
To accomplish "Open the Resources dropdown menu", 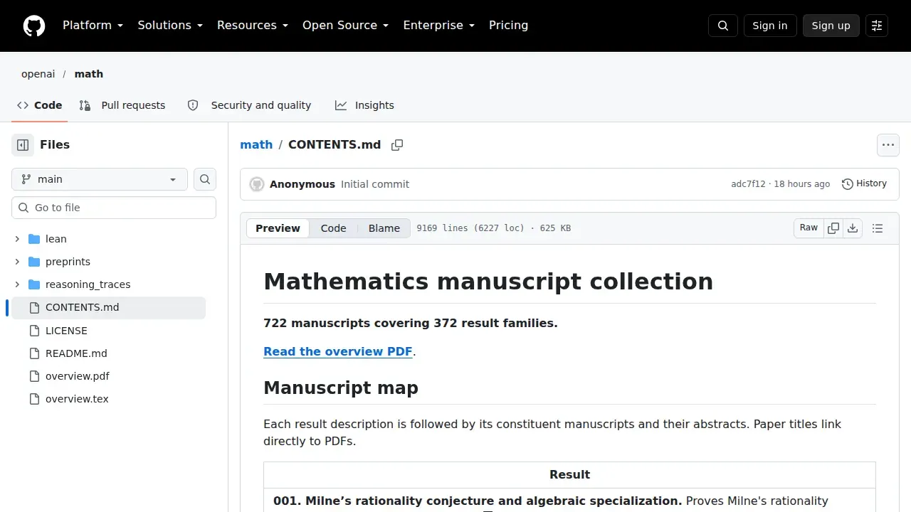I will click(253, 26).
